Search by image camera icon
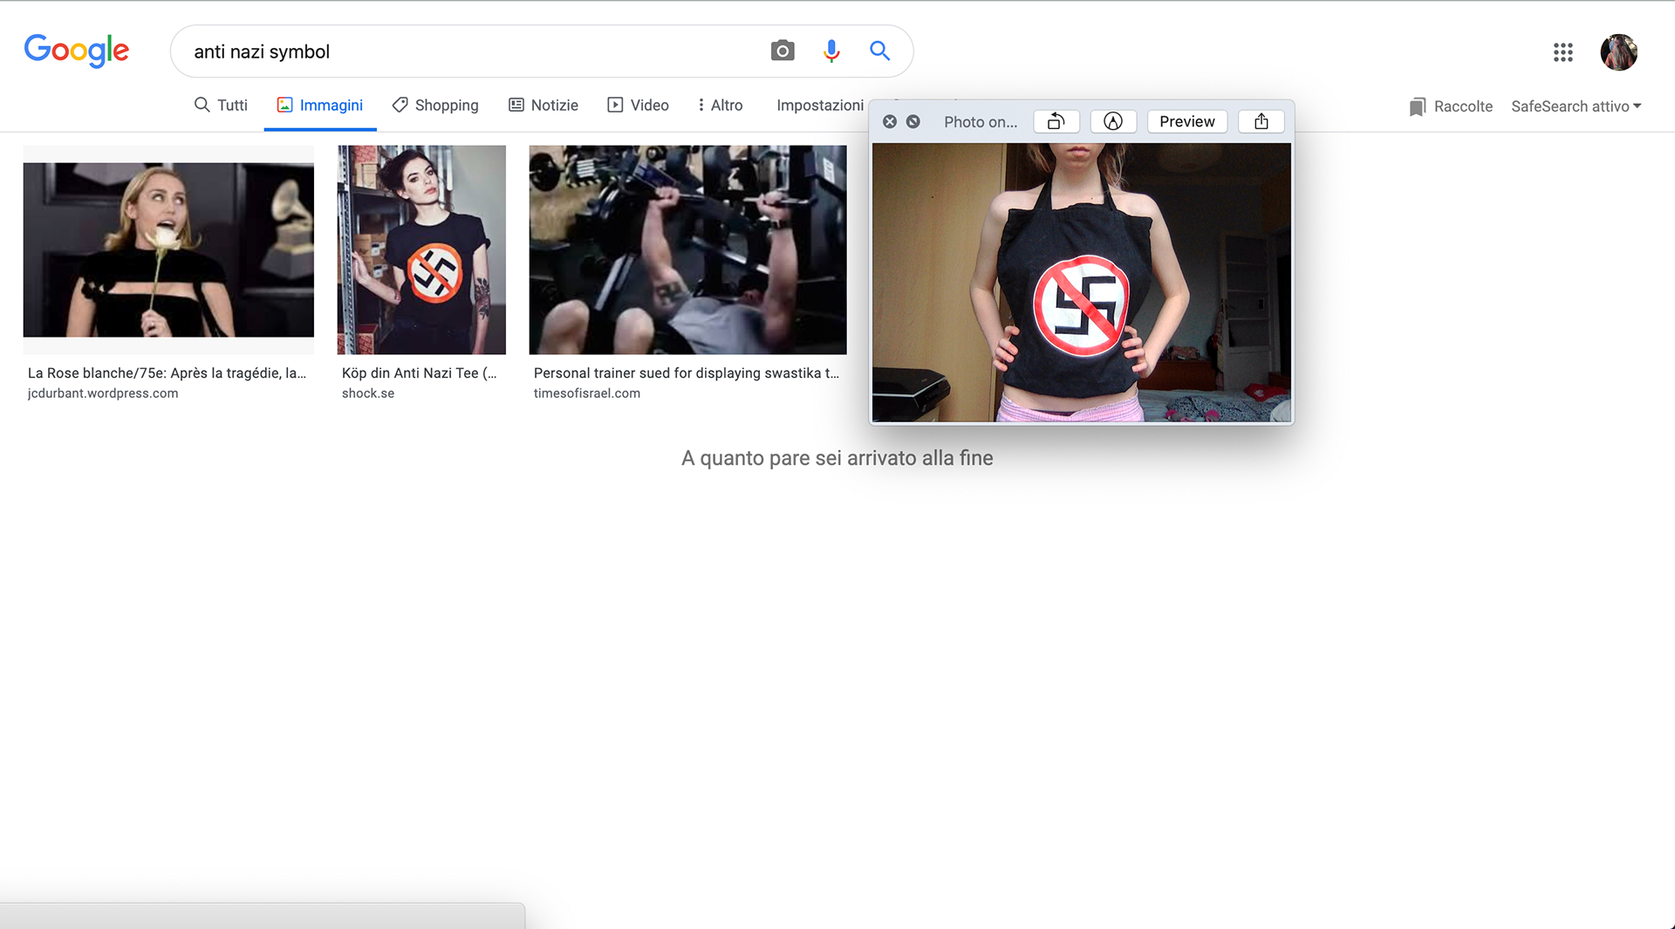 point(783,51)
